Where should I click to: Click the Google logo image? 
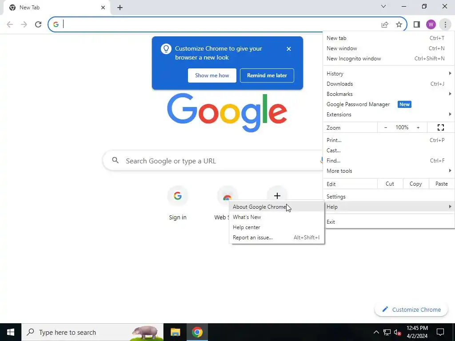pos(227,112)
